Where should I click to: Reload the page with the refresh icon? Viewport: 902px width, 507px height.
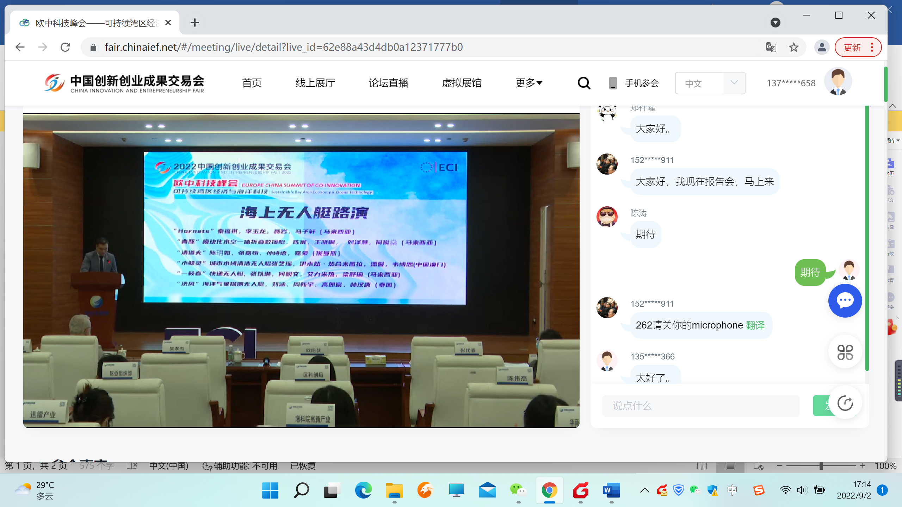(x=65, y=47)
